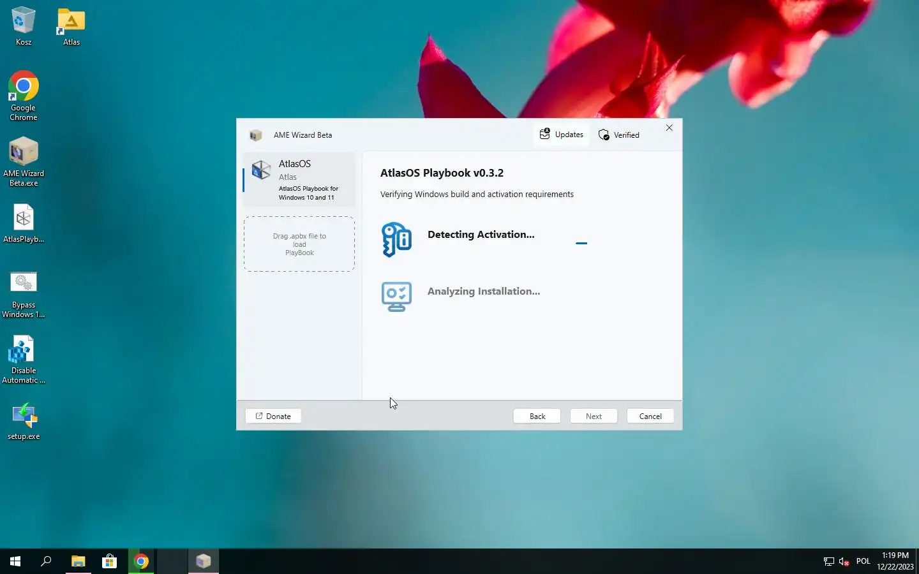
Task: Click 'Verifying Windows build and activation requirements' text
Action: click(x=477, y=195)
